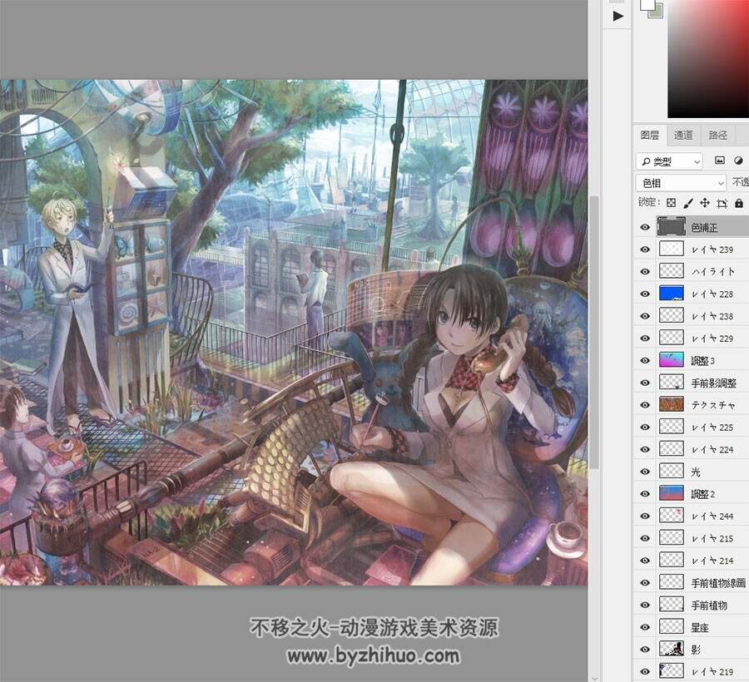Select layer named レイヤ 219

712,671
